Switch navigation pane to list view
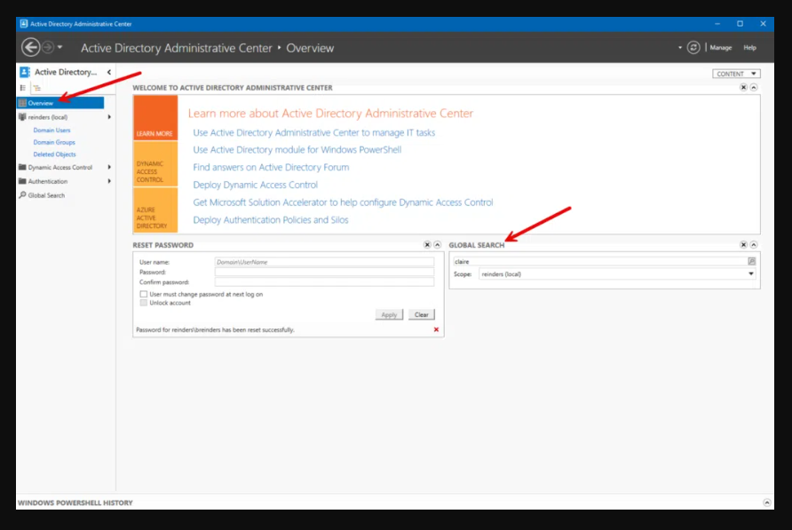Viewport: 792px width, 530px height. point(23,88)
